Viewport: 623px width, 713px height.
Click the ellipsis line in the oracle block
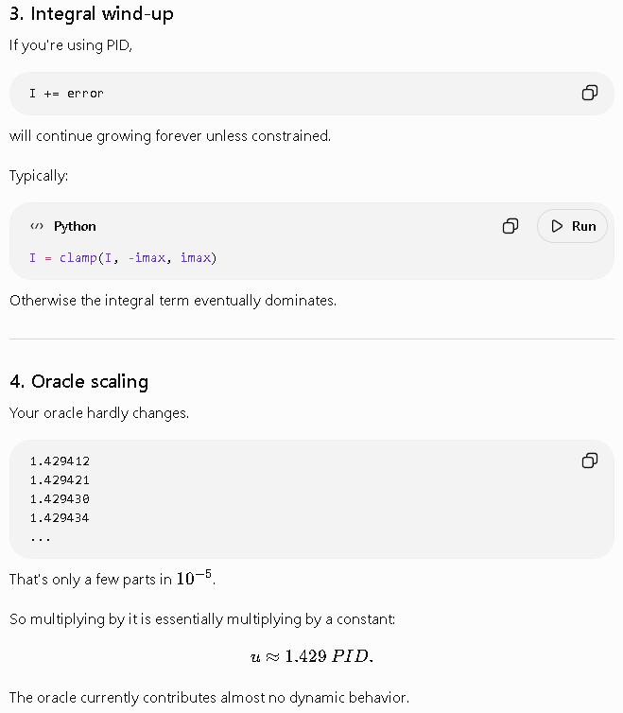point(40,539)
